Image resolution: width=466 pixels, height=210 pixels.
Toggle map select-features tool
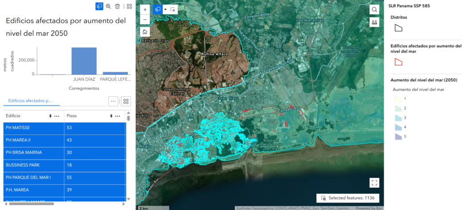tap(157, 9)
